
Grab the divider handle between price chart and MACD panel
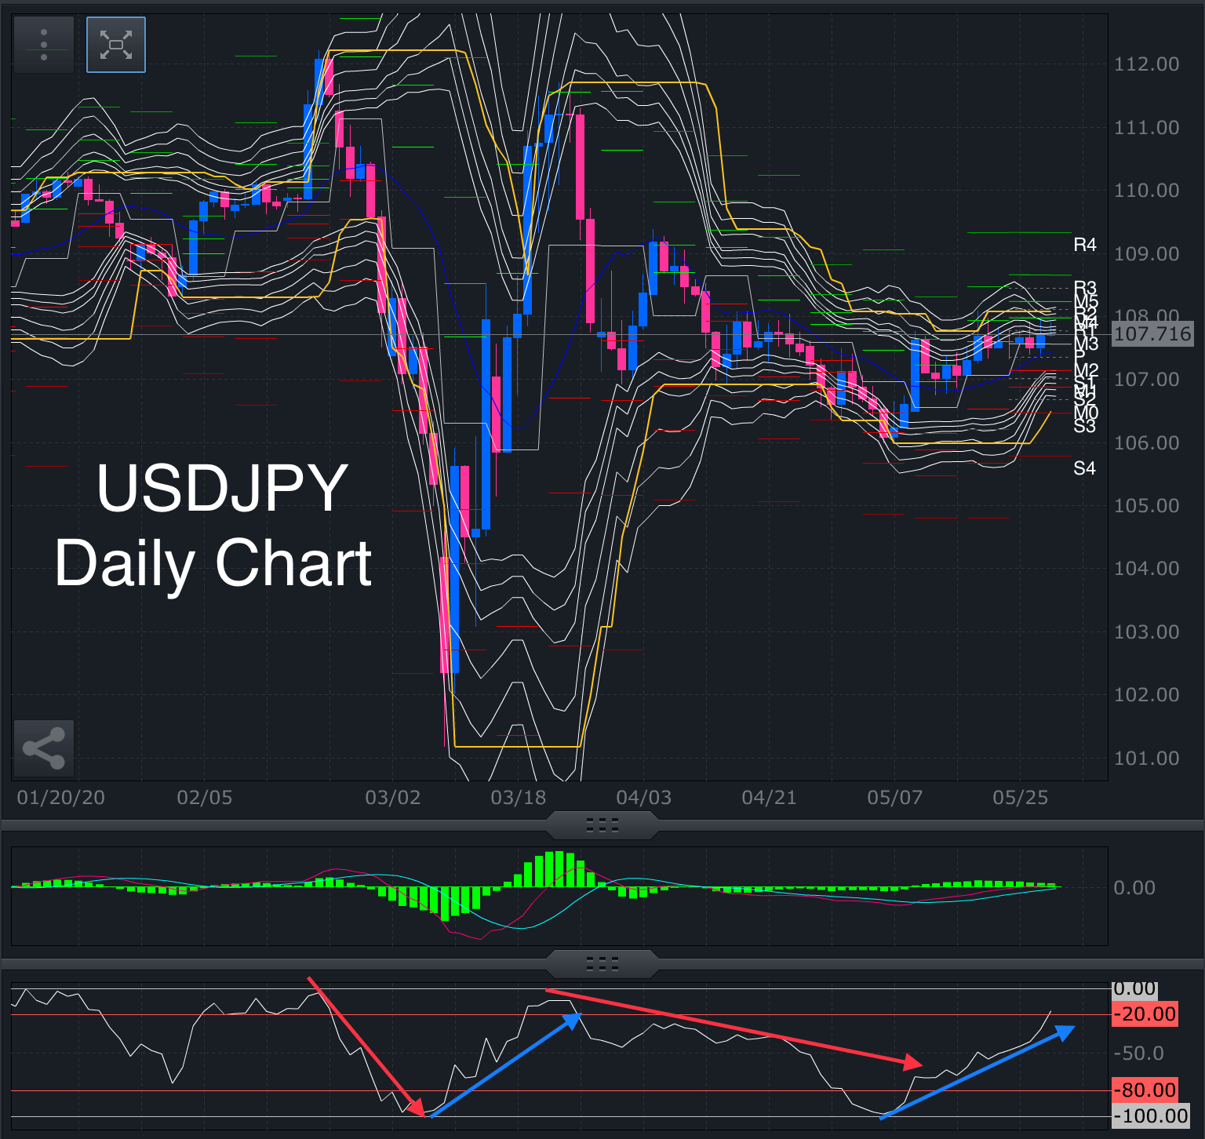[x=602, y=824]
